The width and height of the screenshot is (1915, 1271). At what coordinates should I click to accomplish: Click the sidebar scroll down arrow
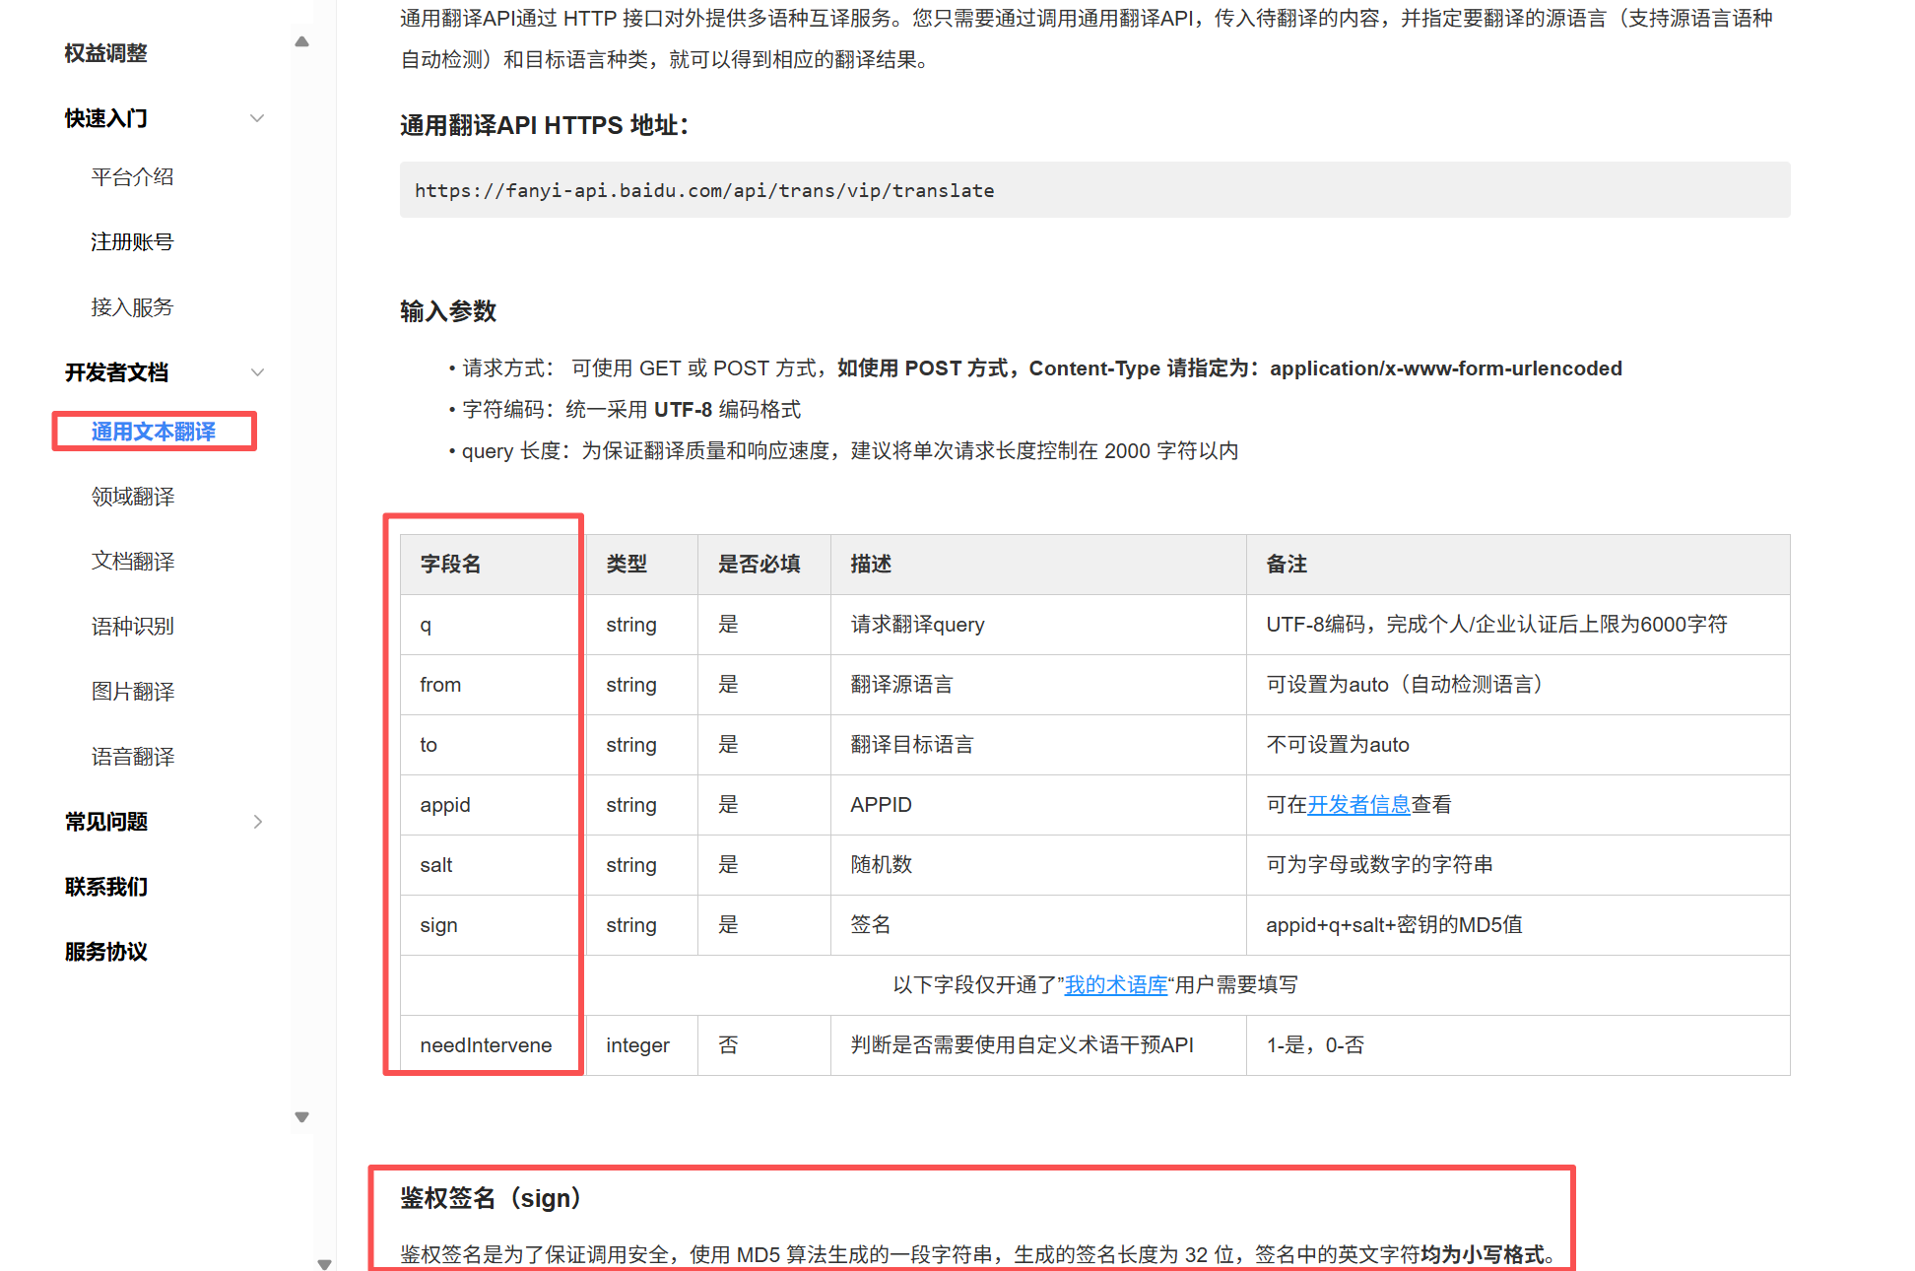coord(301,1116)
